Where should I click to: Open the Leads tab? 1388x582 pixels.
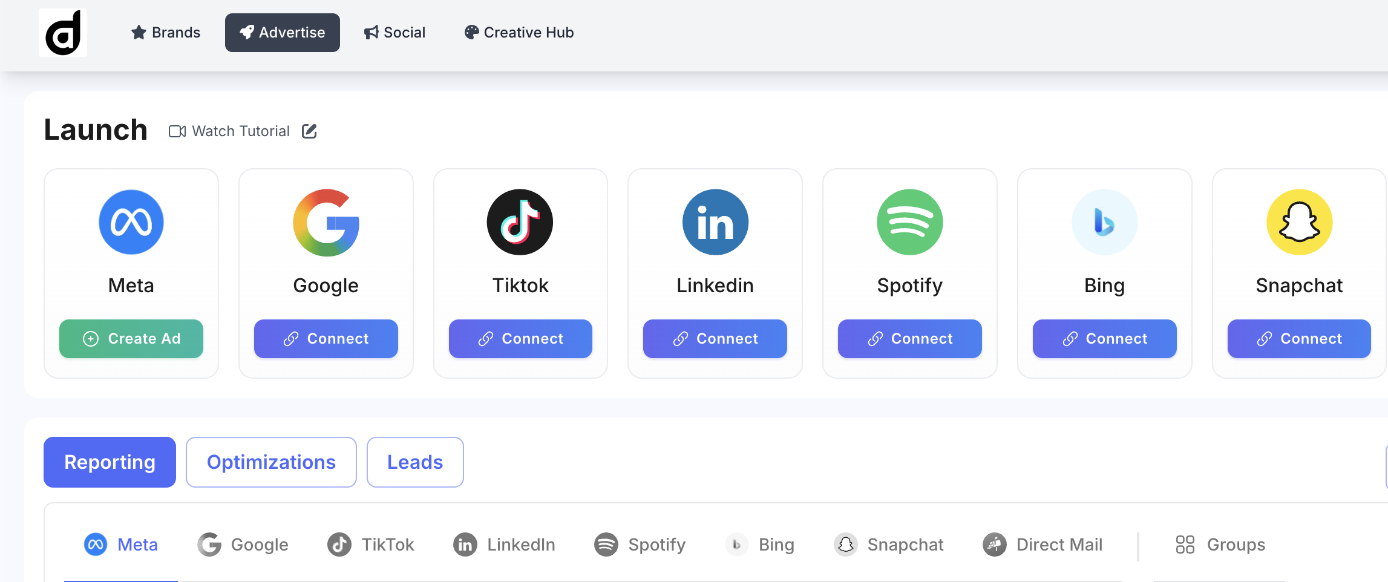tap(414, 462)
